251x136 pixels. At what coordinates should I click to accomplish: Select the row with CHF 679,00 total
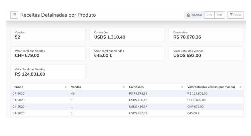[x=127, y=106]
